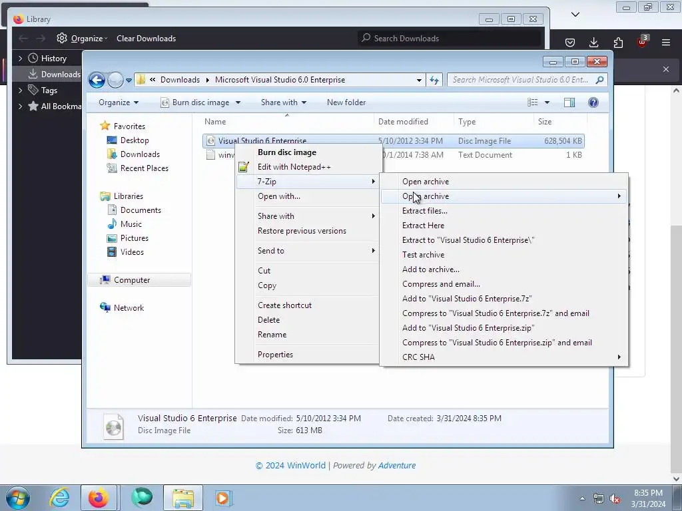Open the recent pages dropdown beside forward

(129, 81)
